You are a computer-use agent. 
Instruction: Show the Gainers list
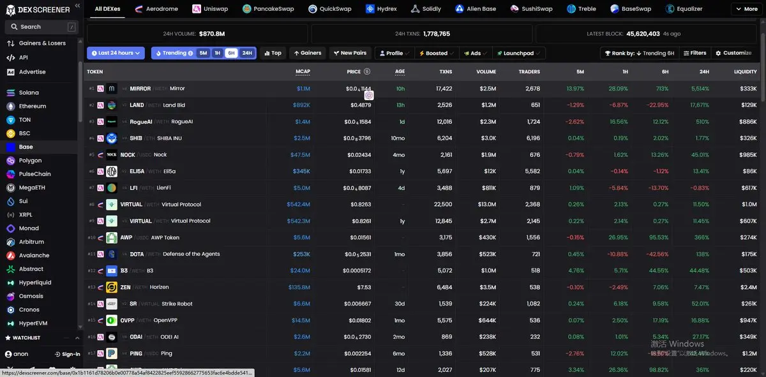click(x=307, y=53)
